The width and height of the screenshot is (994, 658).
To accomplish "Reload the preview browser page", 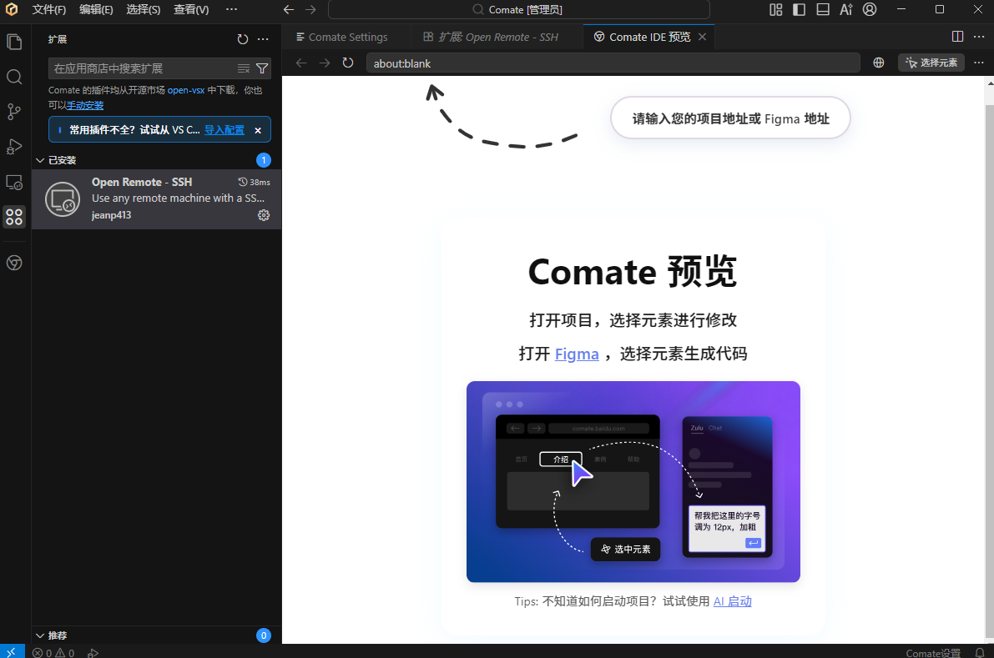I will pos(348,63).
